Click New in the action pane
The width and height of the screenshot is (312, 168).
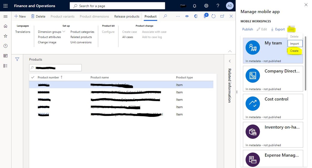(20, 16)
